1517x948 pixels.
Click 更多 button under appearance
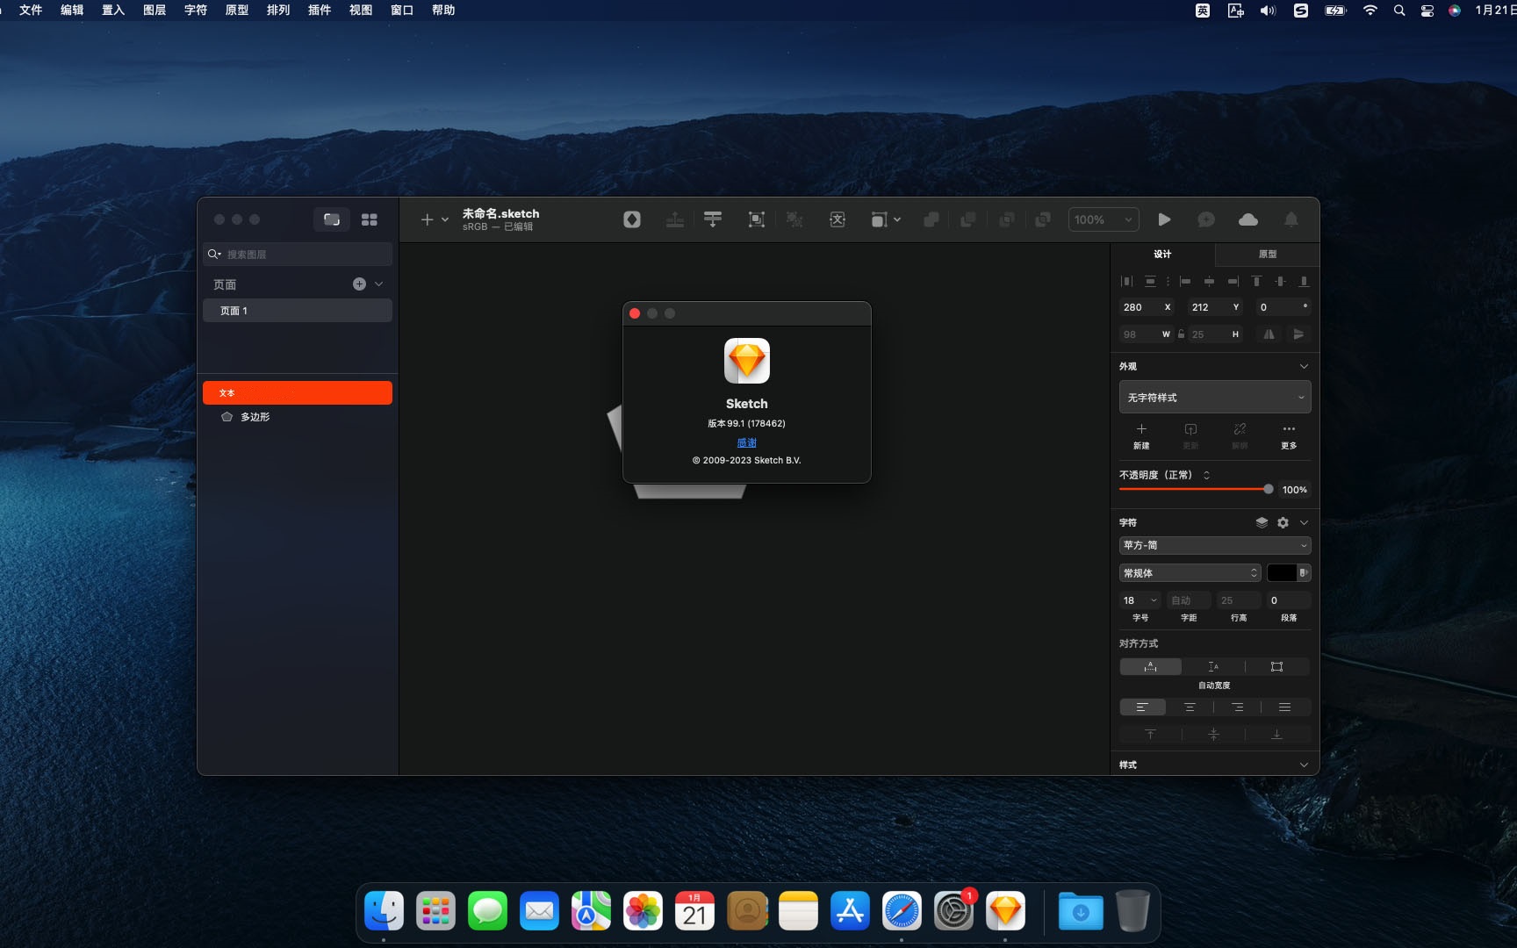pos(1288,435)
